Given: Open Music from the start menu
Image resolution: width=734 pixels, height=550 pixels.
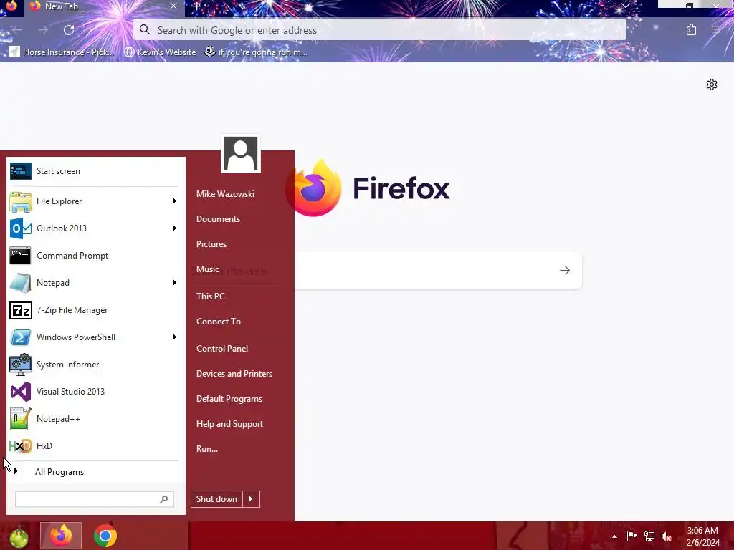Looking at the screenshot, I should pos(208,269).
